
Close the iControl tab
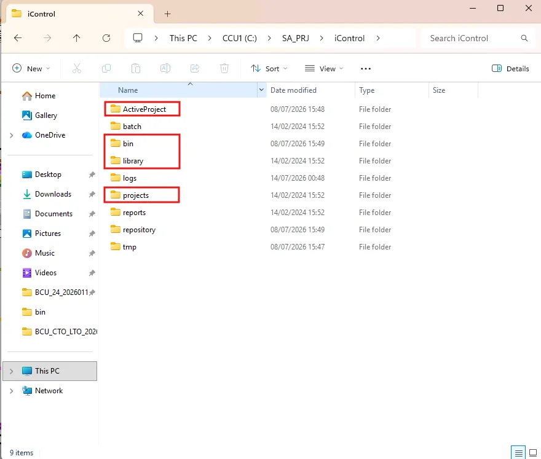point(140,14)
